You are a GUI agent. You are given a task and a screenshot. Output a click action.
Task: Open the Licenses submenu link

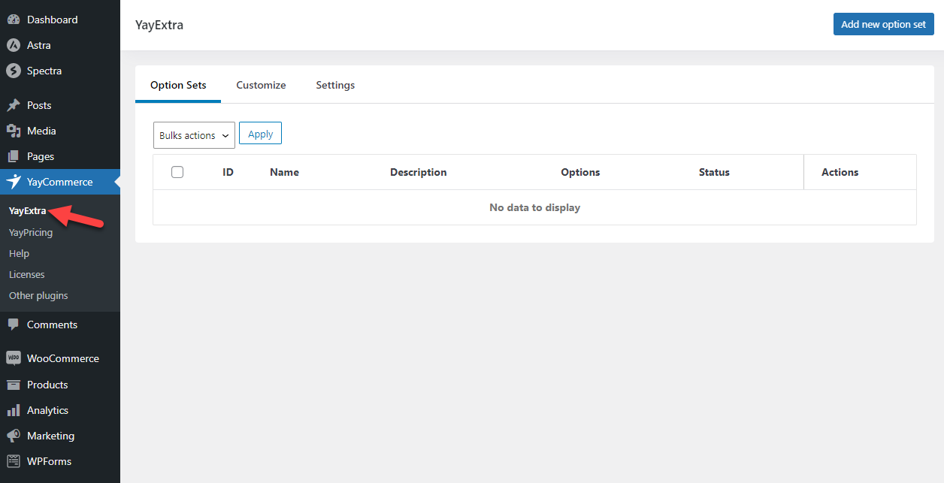click(x=26, y=274)
